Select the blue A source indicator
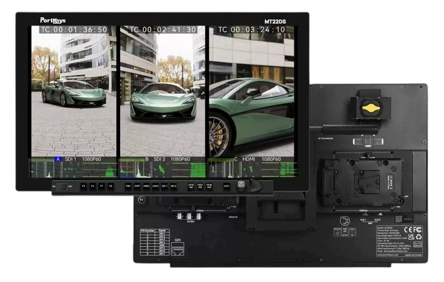 (x=58, y=159)
